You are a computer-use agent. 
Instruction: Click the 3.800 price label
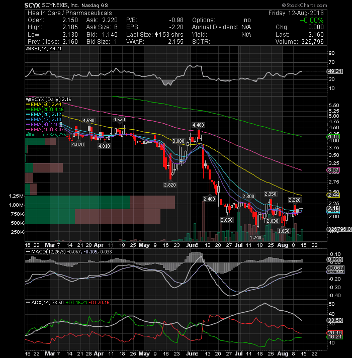point(179,141)
